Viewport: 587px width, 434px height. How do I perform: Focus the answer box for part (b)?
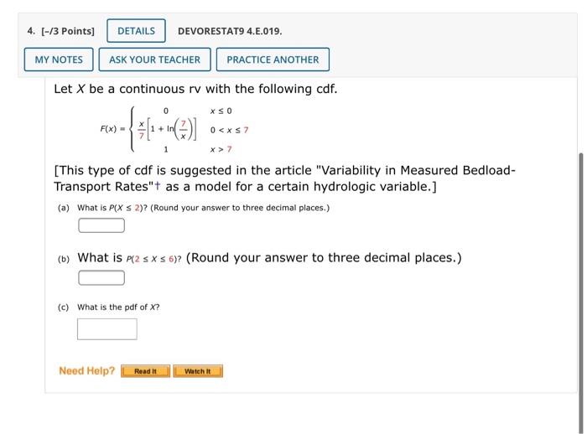tap(101, 277)
